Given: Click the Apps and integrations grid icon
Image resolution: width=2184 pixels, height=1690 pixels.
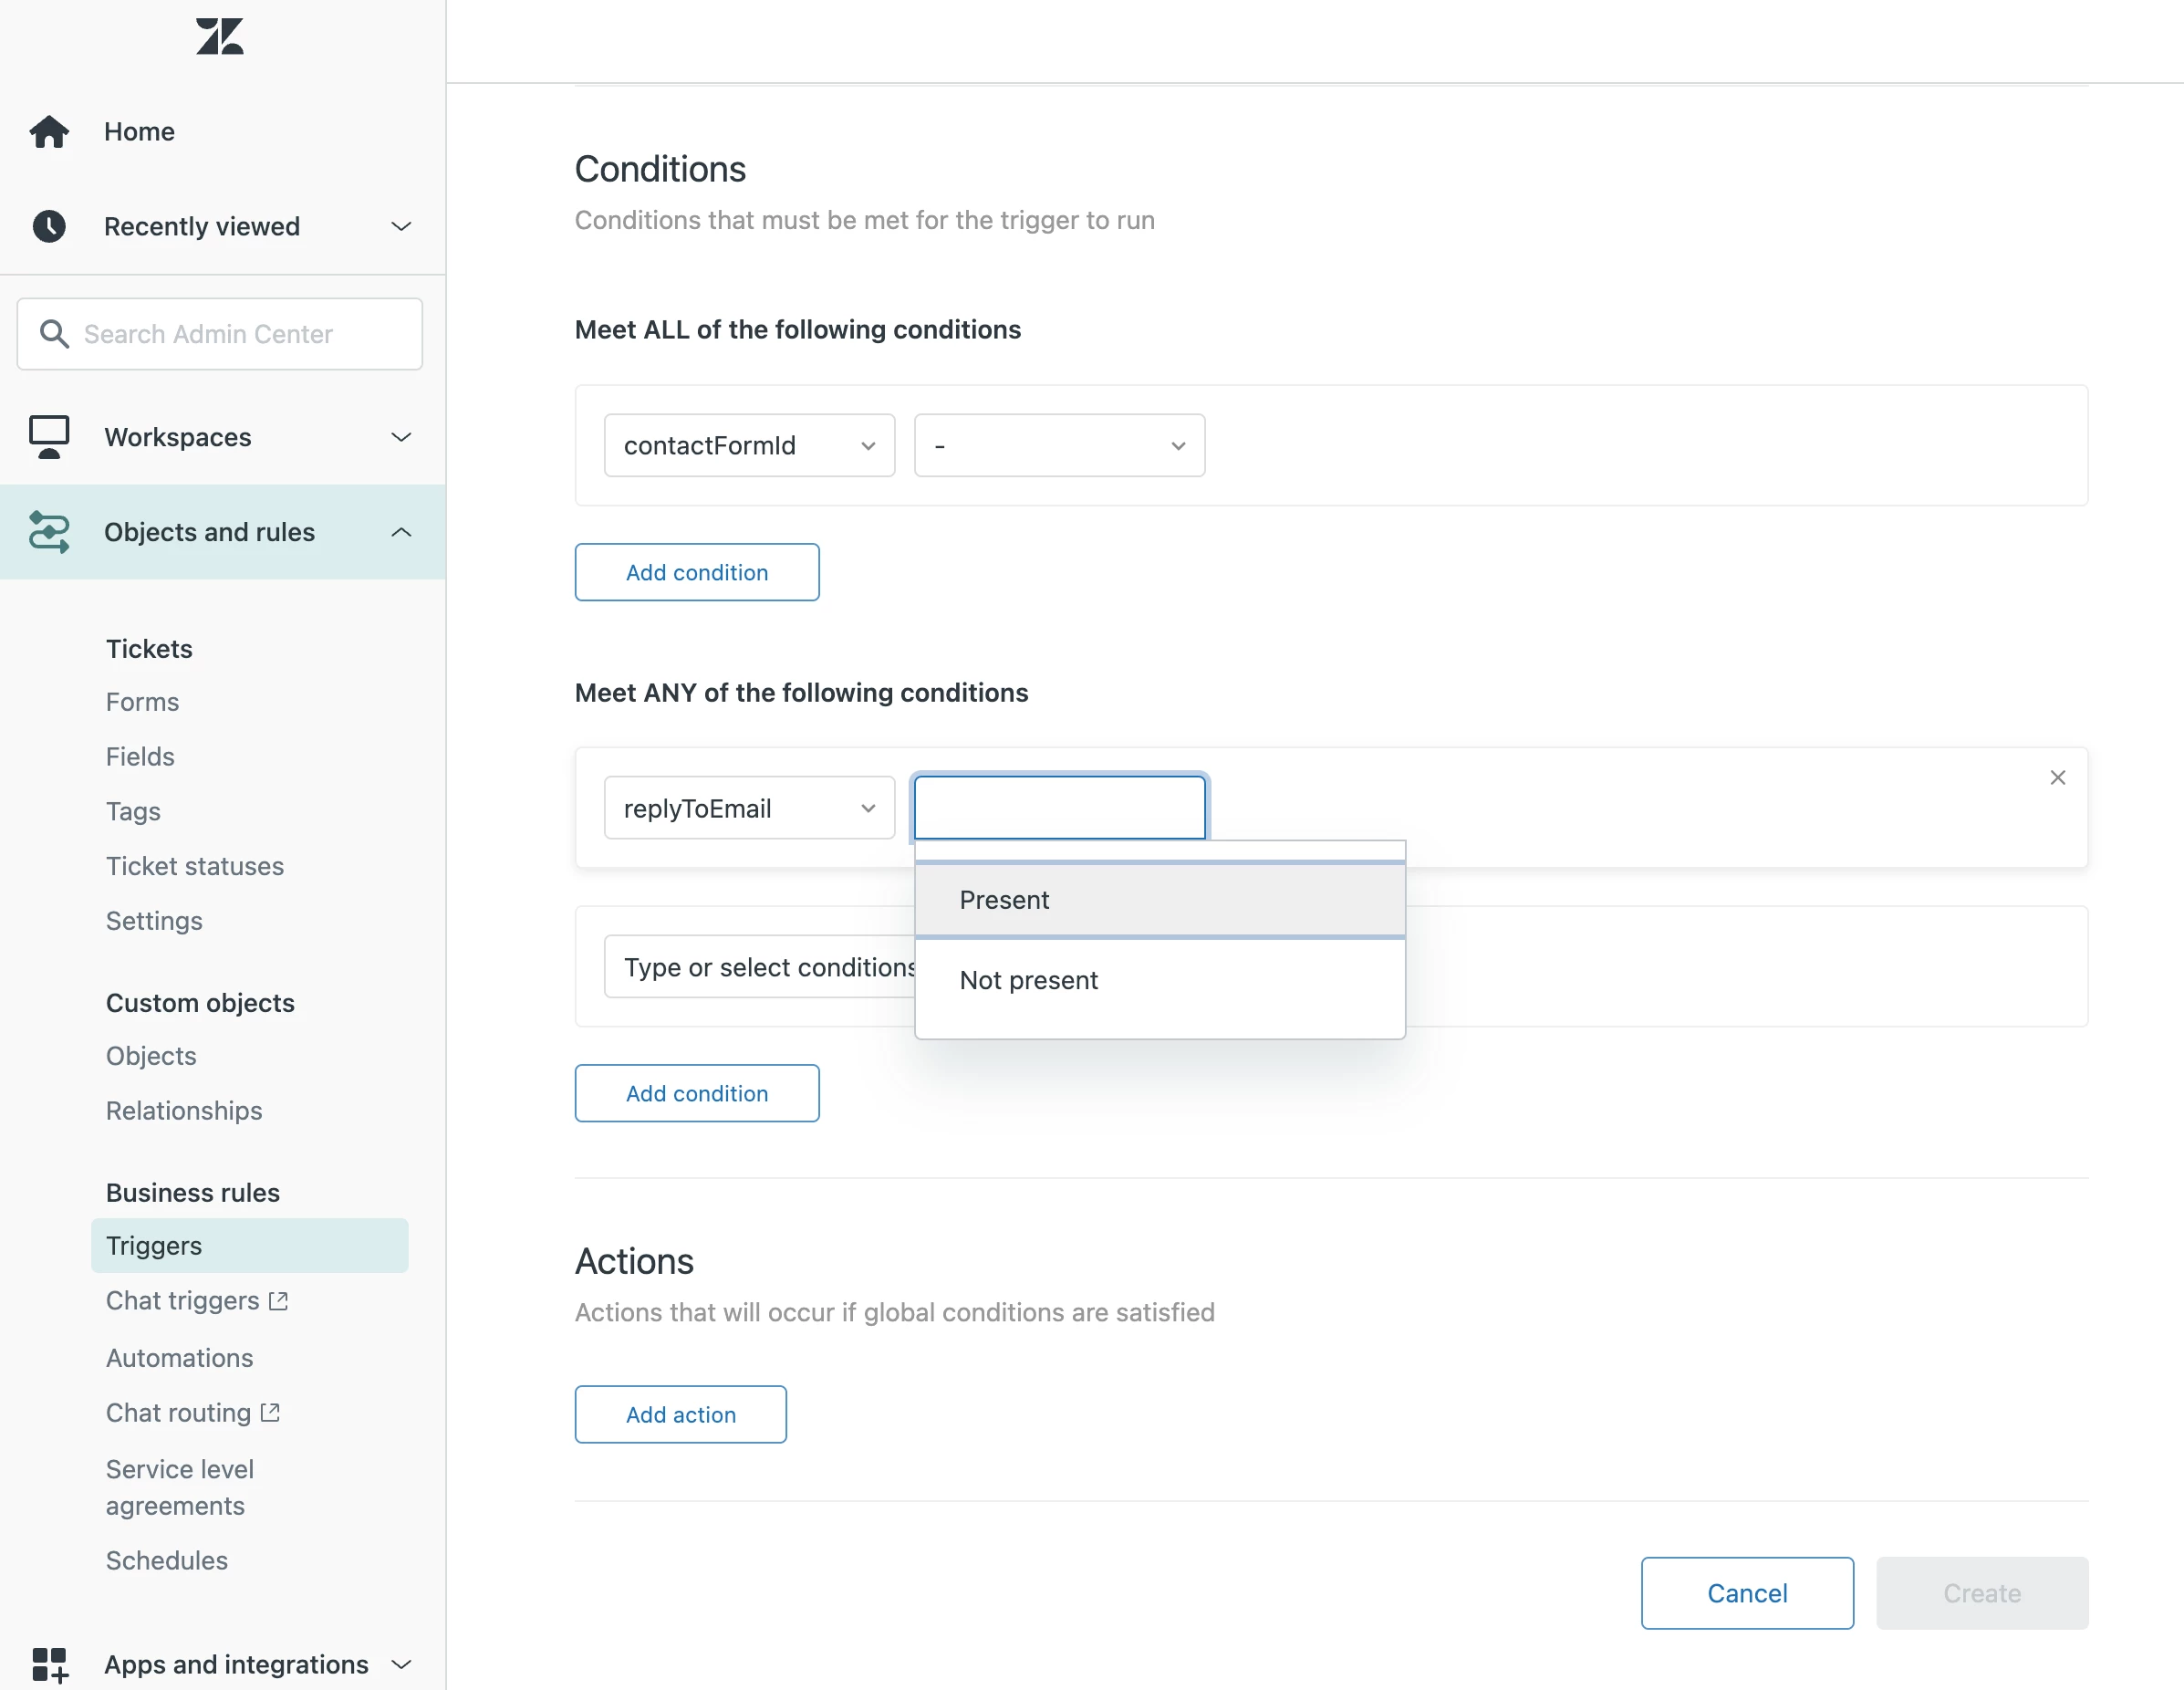Looking at the screenshot, I should [49, 1664].
